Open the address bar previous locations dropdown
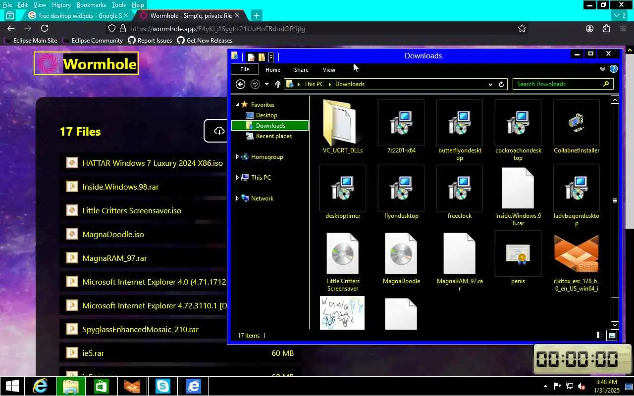The width and height of the screenshot is (634, 396). 490,84
